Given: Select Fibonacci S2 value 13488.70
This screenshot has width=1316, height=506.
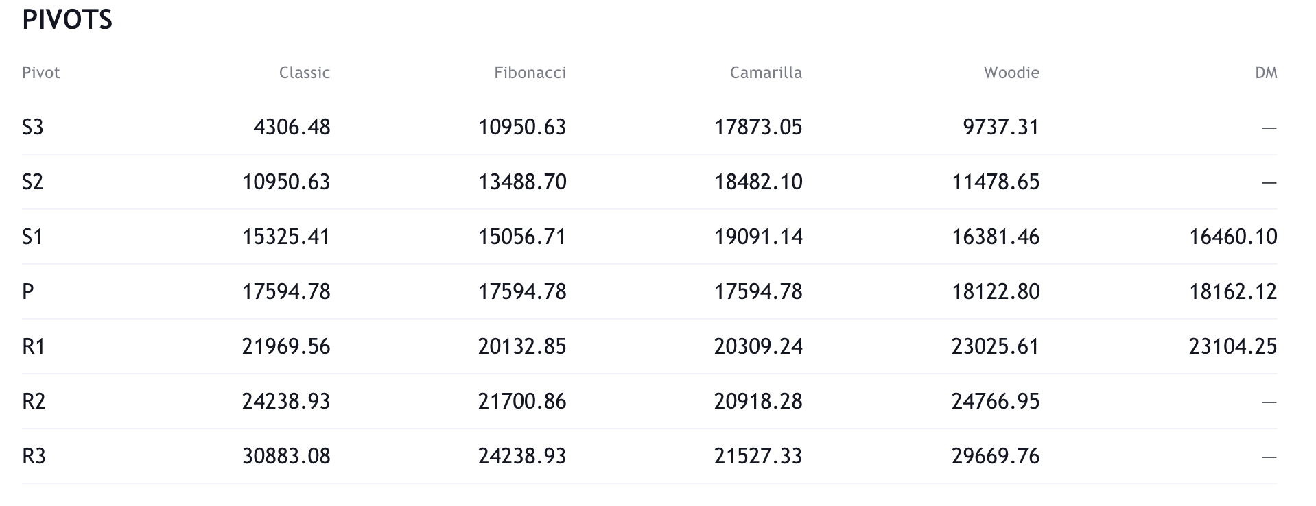Looking at the screenshot, I should [x=522, y=182].
